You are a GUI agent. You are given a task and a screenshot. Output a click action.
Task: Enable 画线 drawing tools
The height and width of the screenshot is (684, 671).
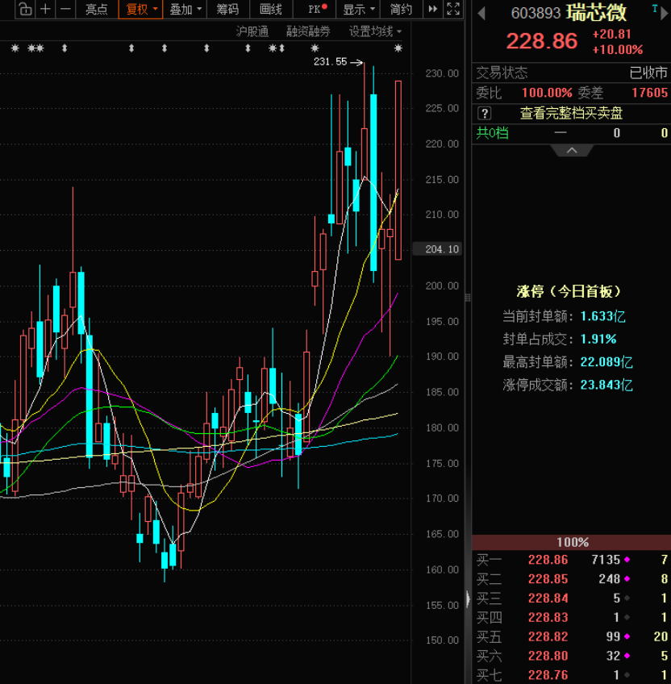pyautogui.click(x=270, y=9)
